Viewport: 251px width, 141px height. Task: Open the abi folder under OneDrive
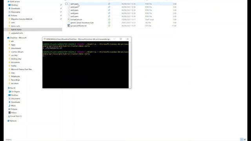(12, 41)
